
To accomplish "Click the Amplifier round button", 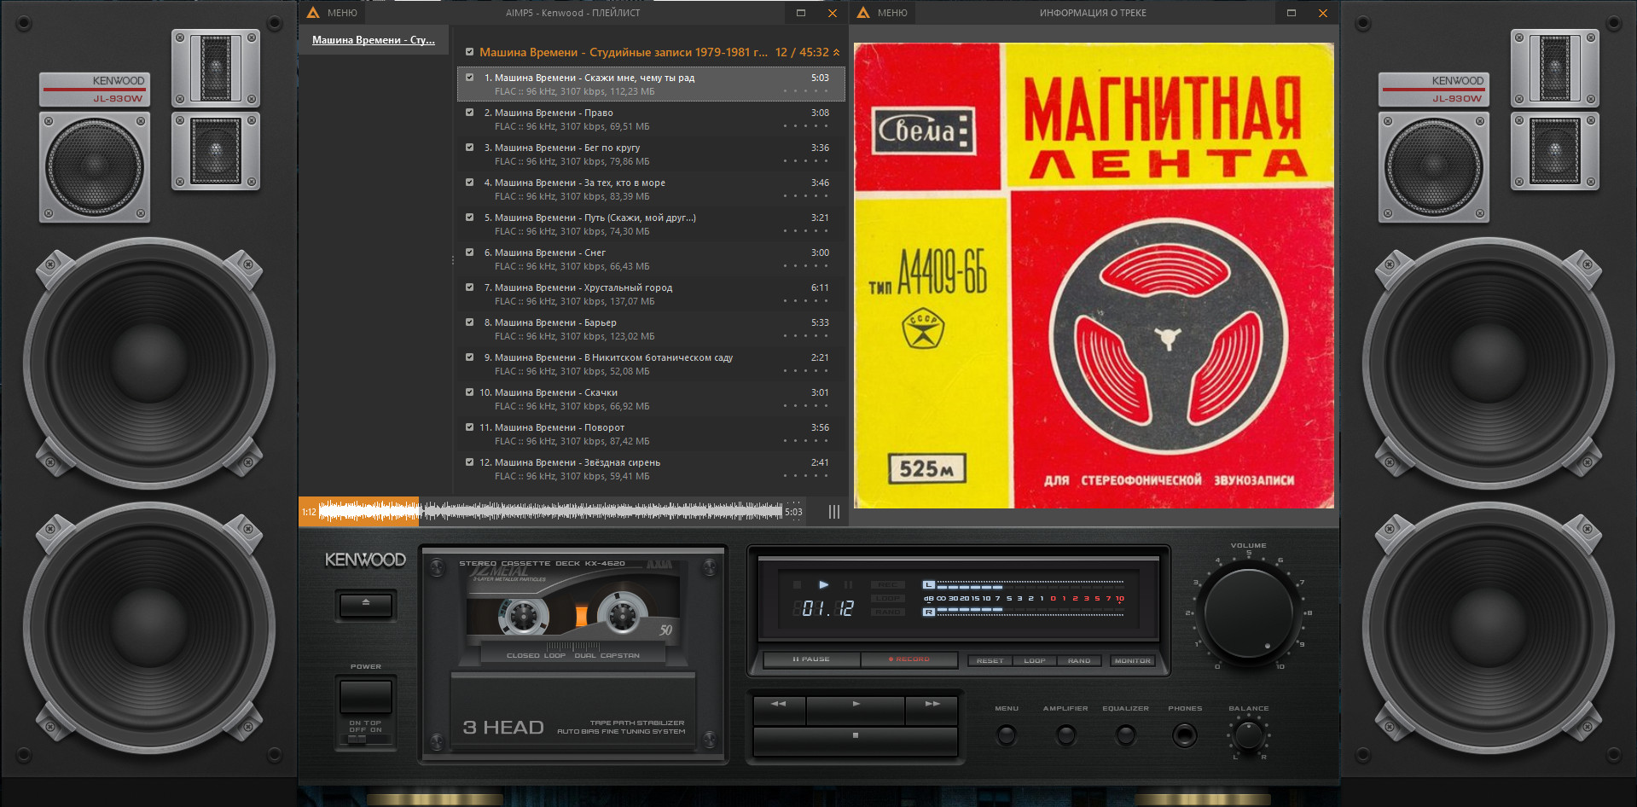I will pos(1065,734).
